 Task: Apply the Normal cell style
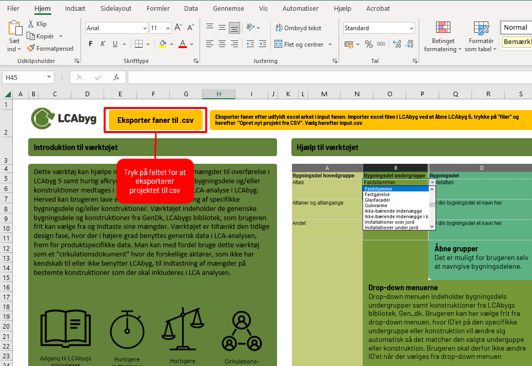point(515,27)
